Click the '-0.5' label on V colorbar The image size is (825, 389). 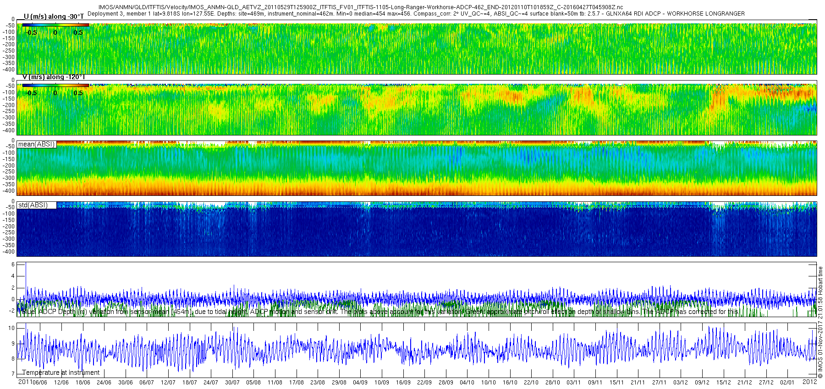click(31, 93)
